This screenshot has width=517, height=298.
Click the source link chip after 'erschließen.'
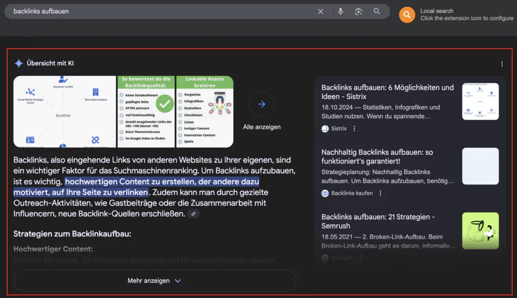pos(193,214)
